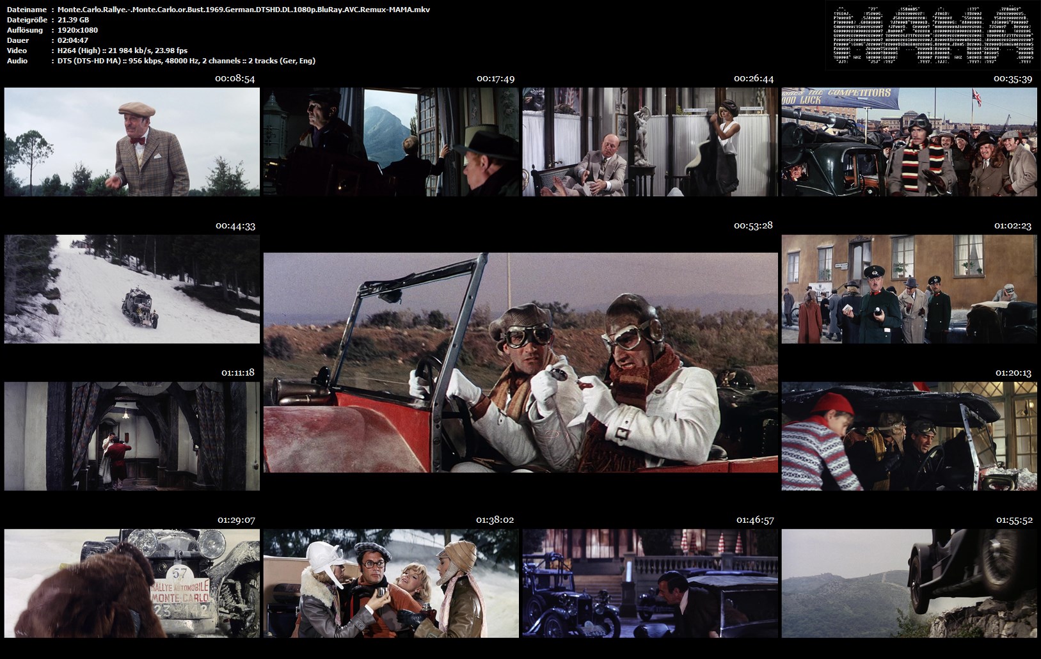Select the 01:38:02 timestamp text
Screen dimensions: 1041x659
coord(495,520)
